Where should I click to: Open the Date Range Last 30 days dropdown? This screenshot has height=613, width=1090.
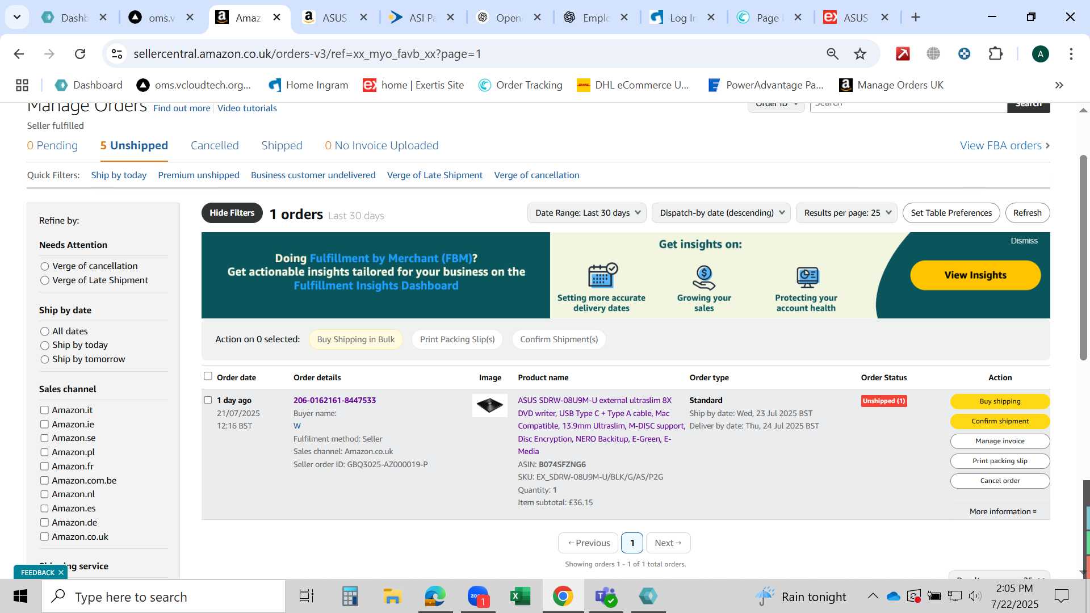coord(587,213)
